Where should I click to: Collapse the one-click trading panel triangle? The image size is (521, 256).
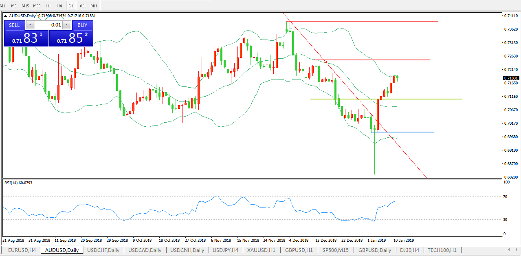pyautogui.click(x=6, y=15)
